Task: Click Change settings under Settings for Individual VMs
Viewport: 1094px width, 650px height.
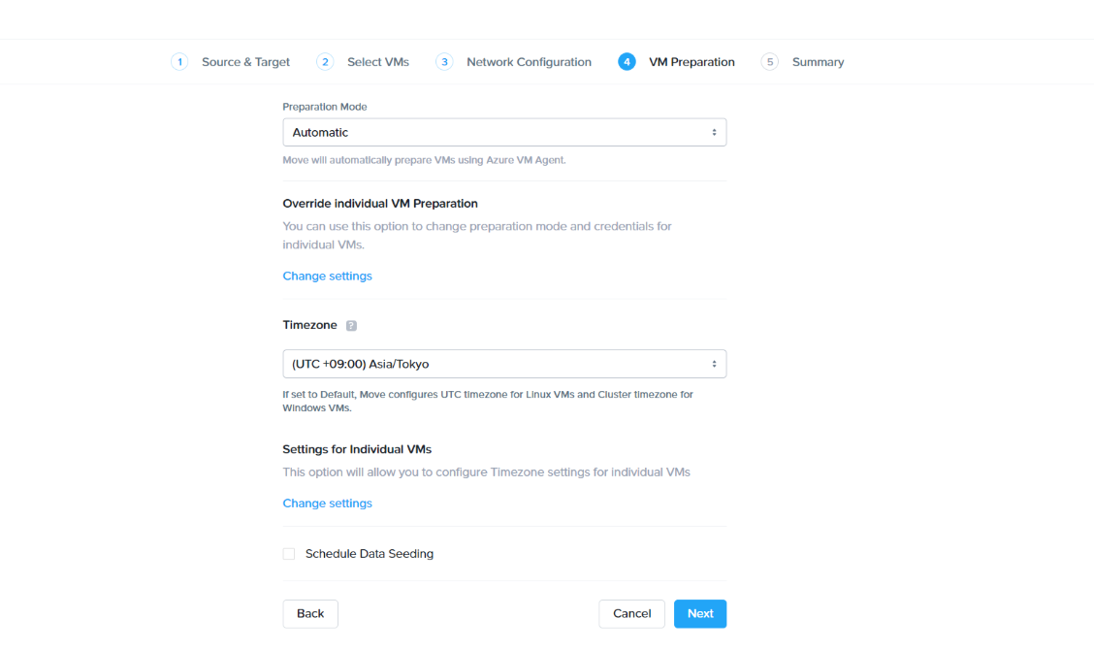Action: coord(327,504)
